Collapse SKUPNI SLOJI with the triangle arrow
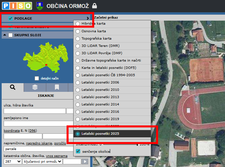Image resolution: width=225 pixels, height=167 pixels. click(5, 35)
